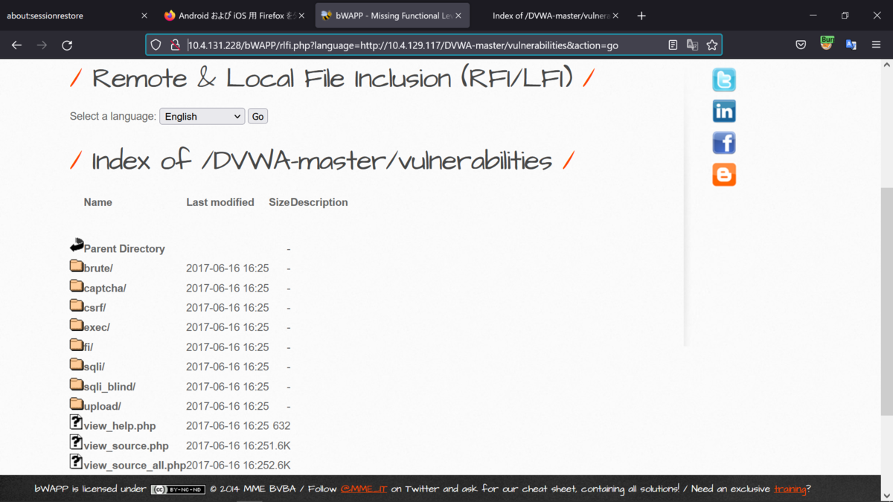The height and width of the screenshot is (502, 893).
Task: Open the translate extension icon in toolbar
Action: tap(851, 45)
